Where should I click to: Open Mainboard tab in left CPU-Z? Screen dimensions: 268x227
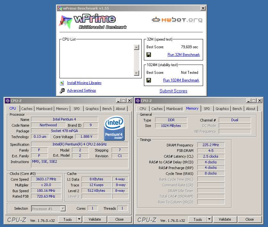[x=44, y=109]
